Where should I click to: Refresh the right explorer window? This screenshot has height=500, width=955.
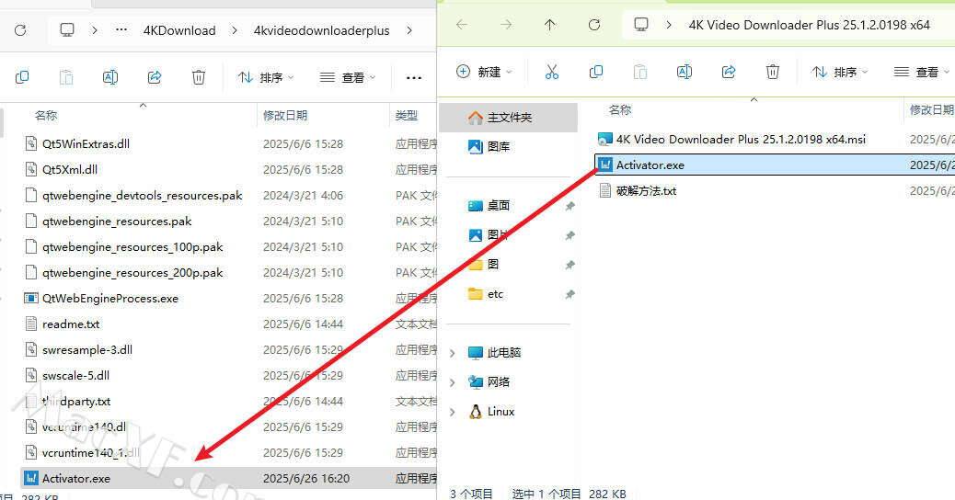594,25
